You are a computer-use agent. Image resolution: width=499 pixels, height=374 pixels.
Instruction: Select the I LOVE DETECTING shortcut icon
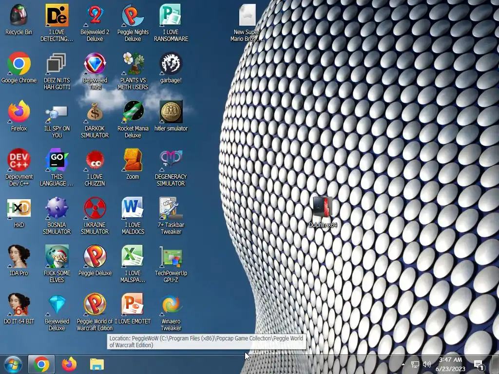[x=57, y=15]
